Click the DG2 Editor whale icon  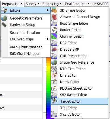point(54,43)
